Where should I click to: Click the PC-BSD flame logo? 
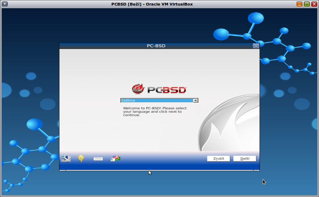(x=139, y=89)
